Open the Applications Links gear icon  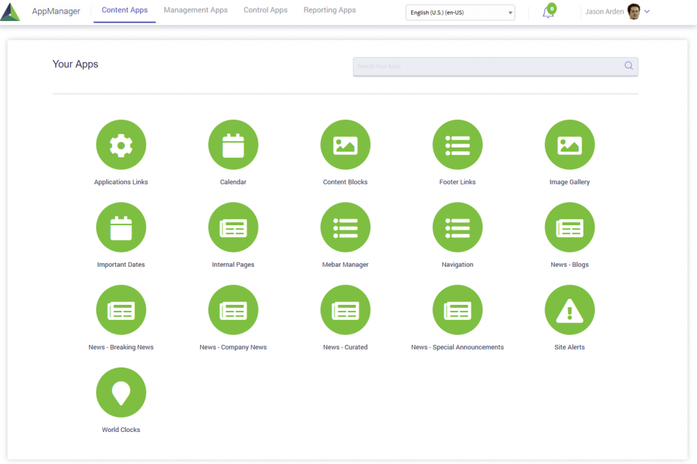121,145
